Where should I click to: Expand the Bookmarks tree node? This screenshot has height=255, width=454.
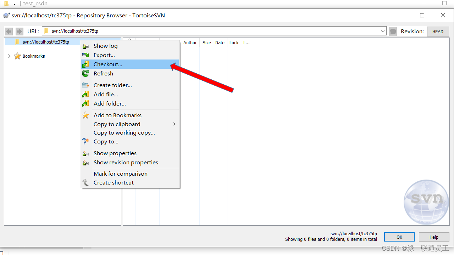pos(9,56)
